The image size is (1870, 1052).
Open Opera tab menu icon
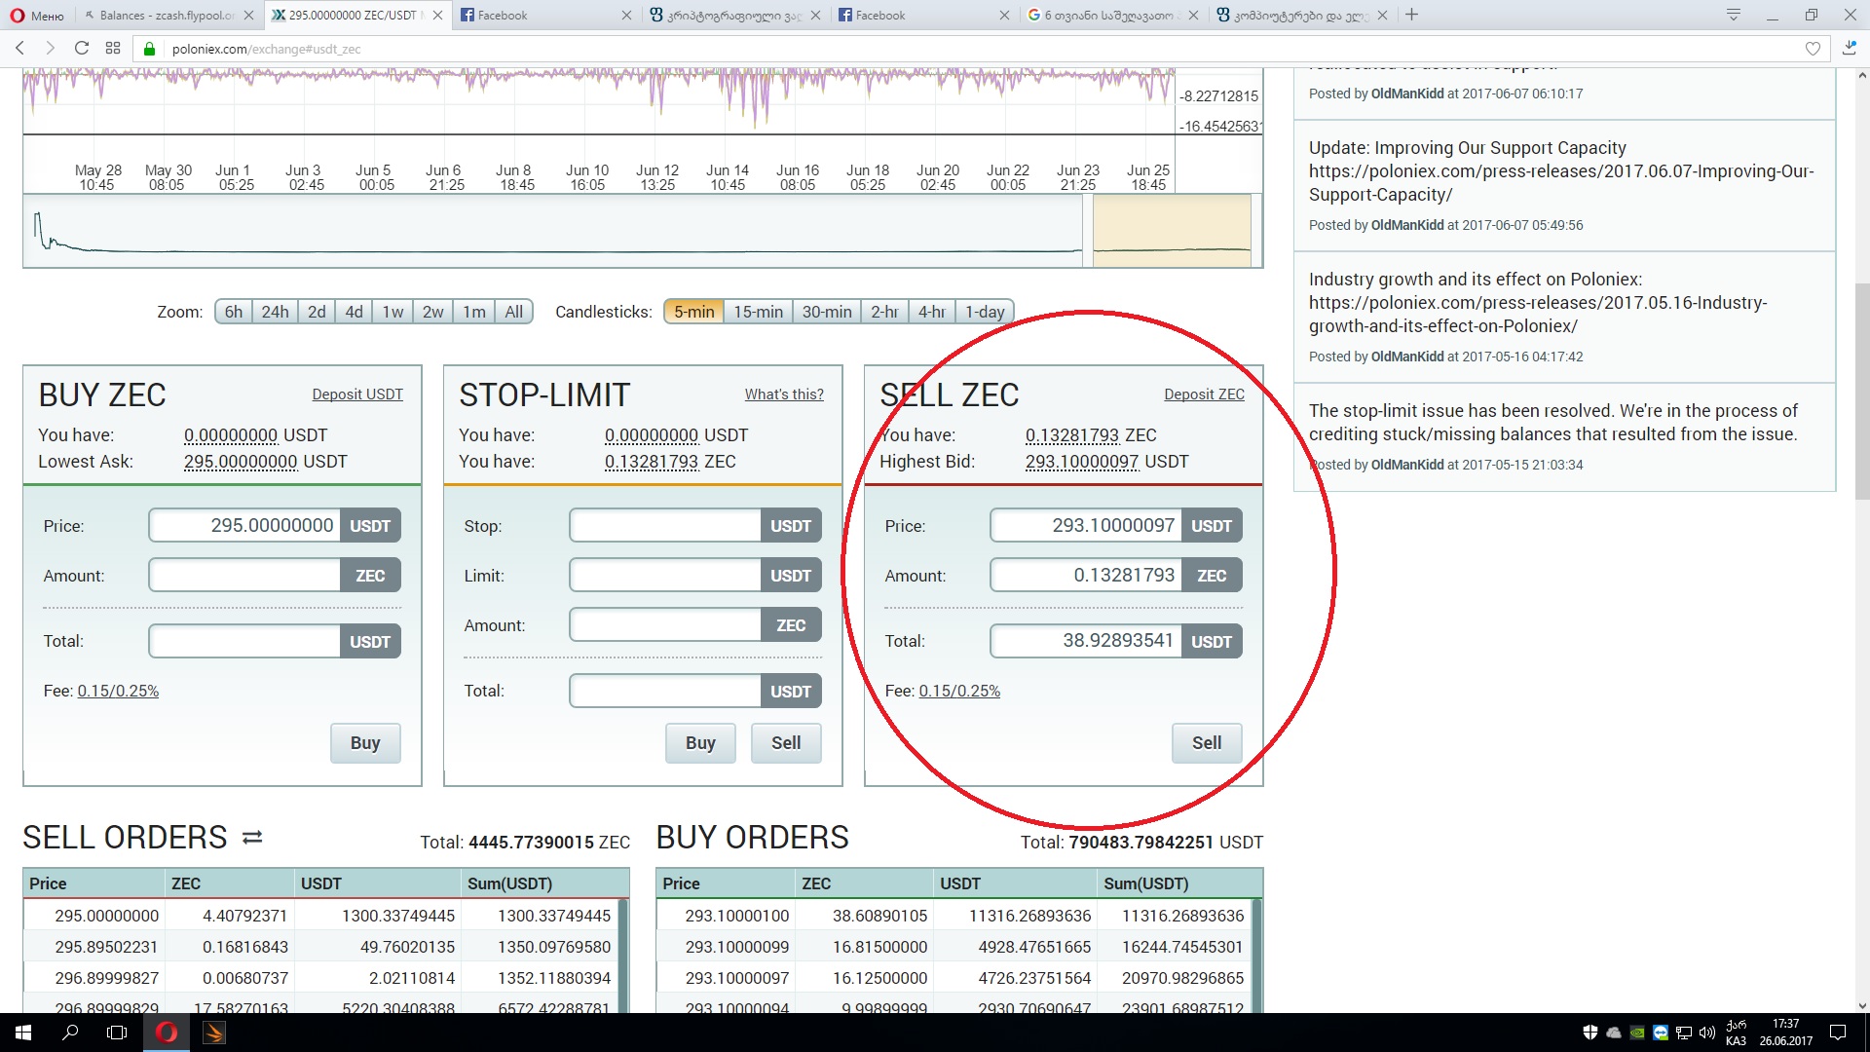tap(1734, 15)
